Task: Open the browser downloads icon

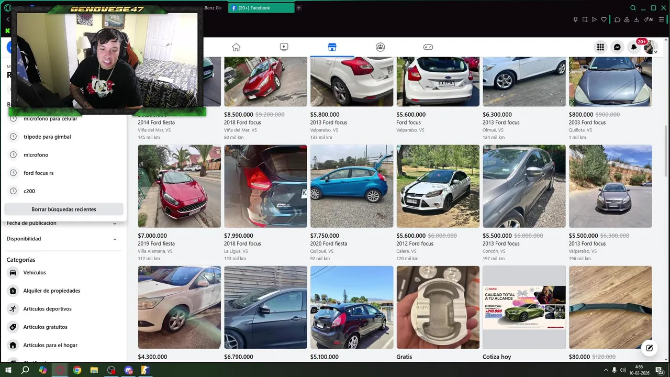Action: 636,19
